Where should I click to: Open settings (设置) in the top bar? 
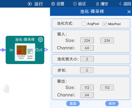(58, 4)
